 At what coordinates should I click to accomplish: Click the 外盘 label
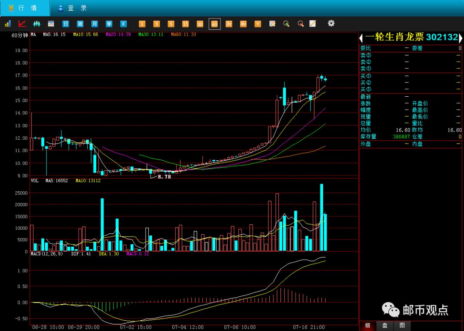pyautogui.click(x=366, y=144)
